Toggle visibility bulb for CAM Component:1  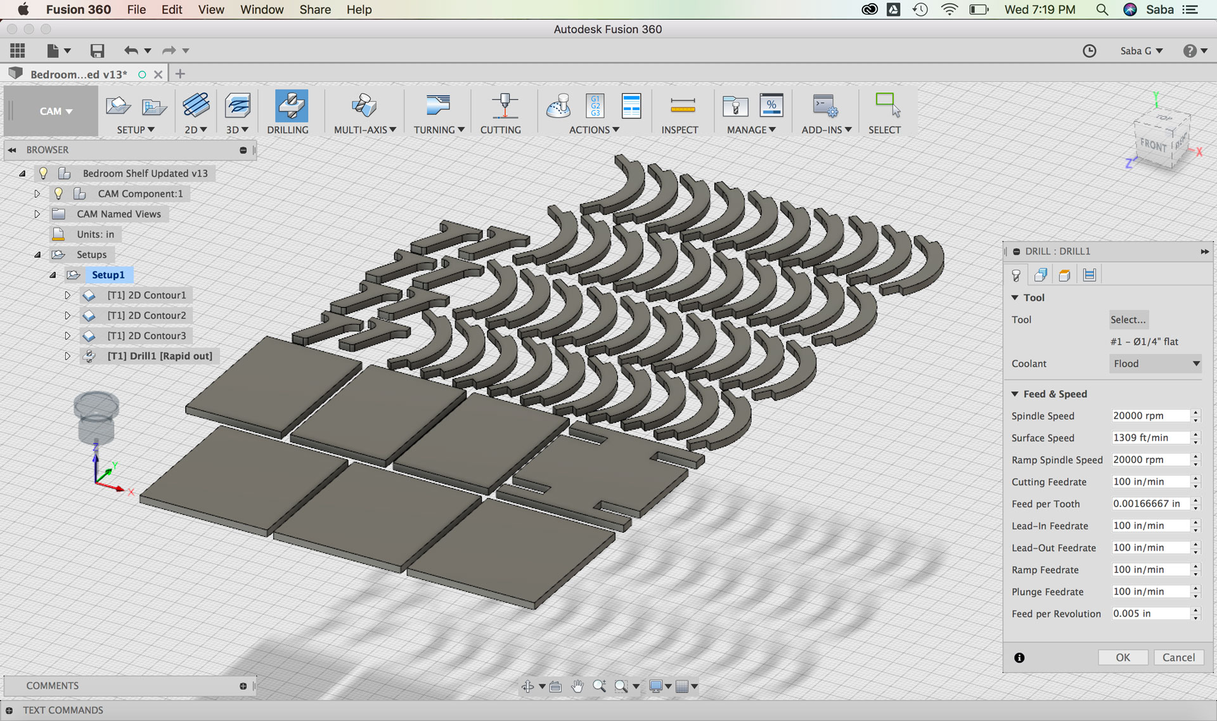pos(59,193)
